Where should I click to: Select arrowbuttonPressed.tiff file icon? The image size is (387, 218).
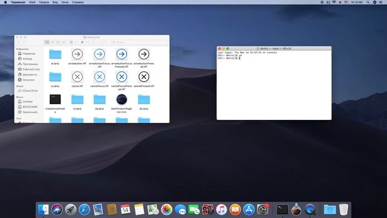144,54
